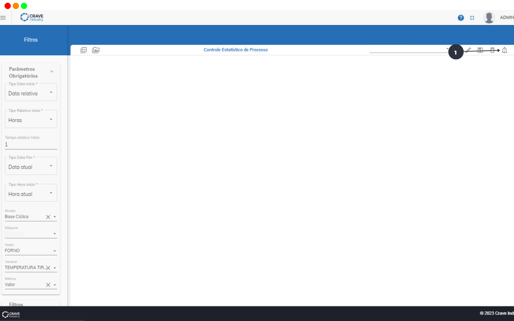Open the saved views dropdown in toolbar

(x=409, y=49)
